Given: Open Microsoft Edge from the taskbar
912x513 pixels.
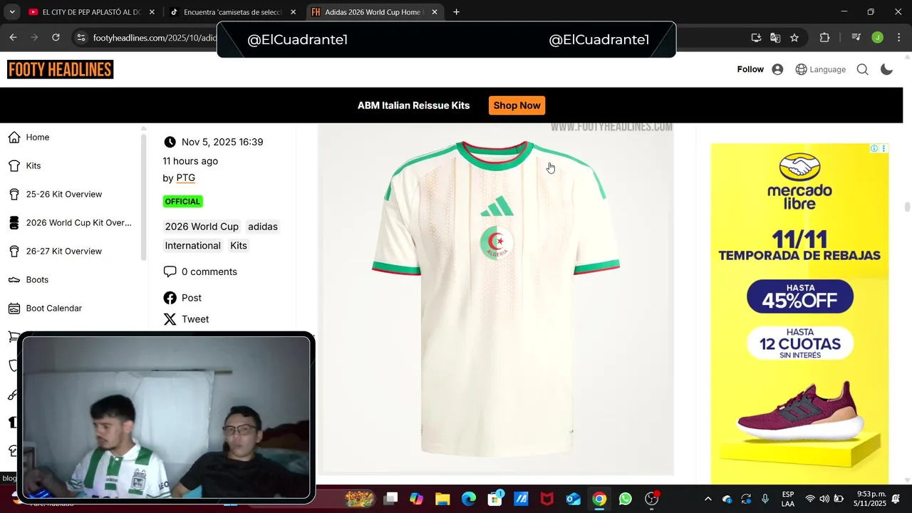Looking at the screenshot, I should 468,499.
